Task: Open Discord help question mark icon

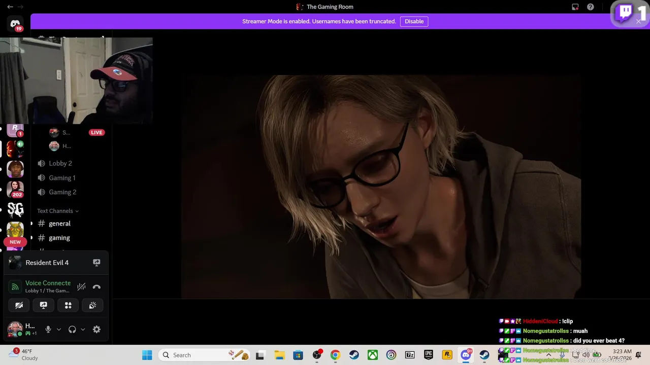Action: [591, 7]
